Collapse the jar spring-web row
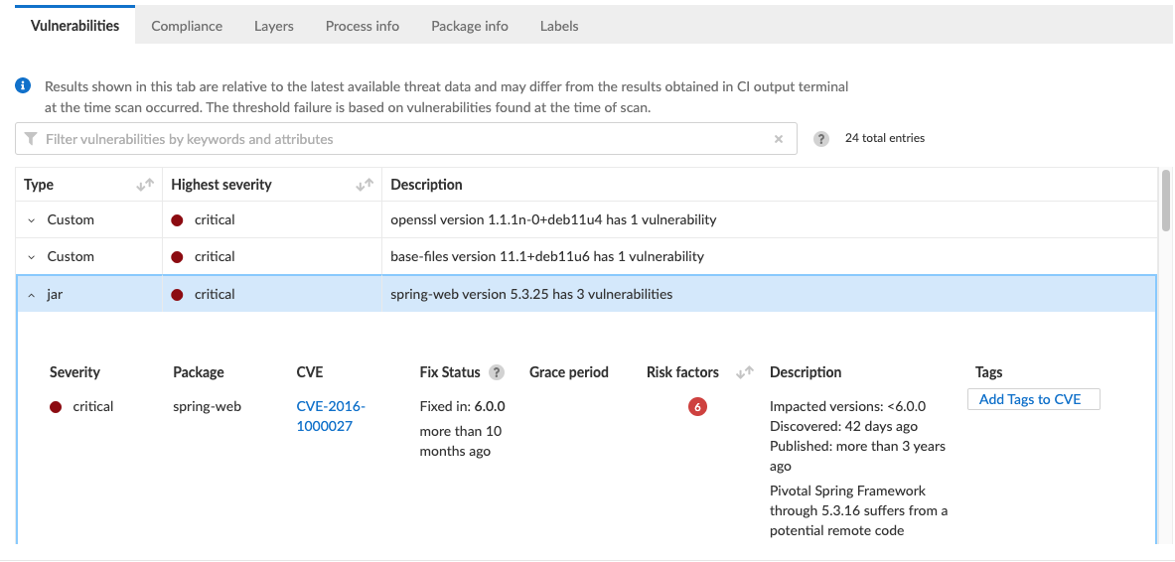The image size is (1175, 562). 31,295
